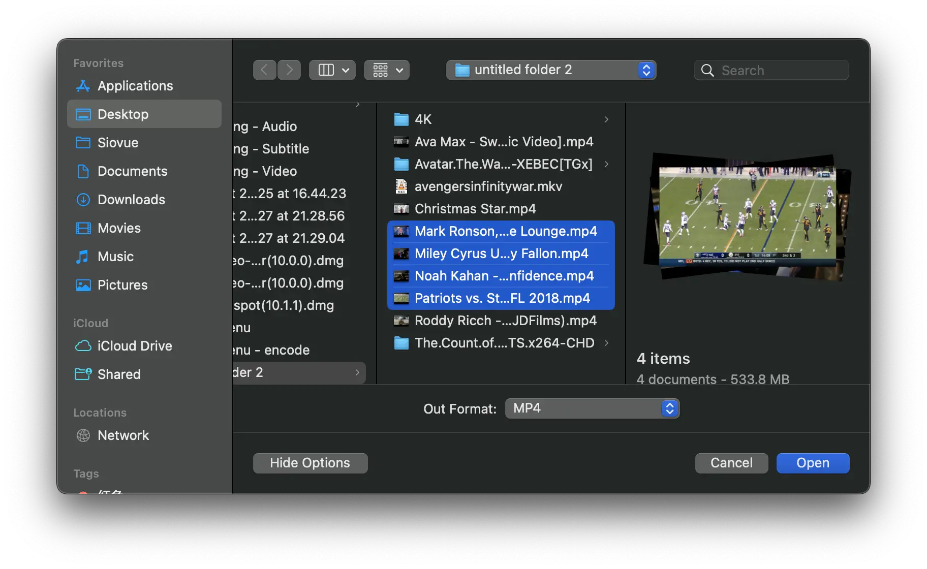Select the 'ng - Video' item
This screenshot has height=569, width=927.
coord(299,171)
